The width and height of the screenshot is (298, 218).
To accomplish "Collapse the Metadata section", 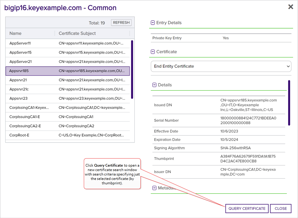I will (154, 188).
